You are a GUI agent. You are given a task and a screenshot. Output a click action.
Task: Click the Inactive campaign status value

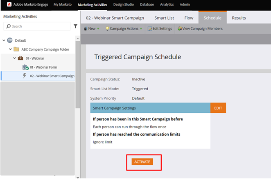pyautogui.click(x=138, y=79)
